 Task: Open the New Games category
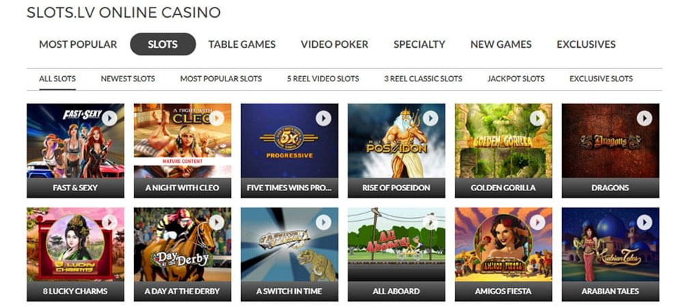point(501,44)
